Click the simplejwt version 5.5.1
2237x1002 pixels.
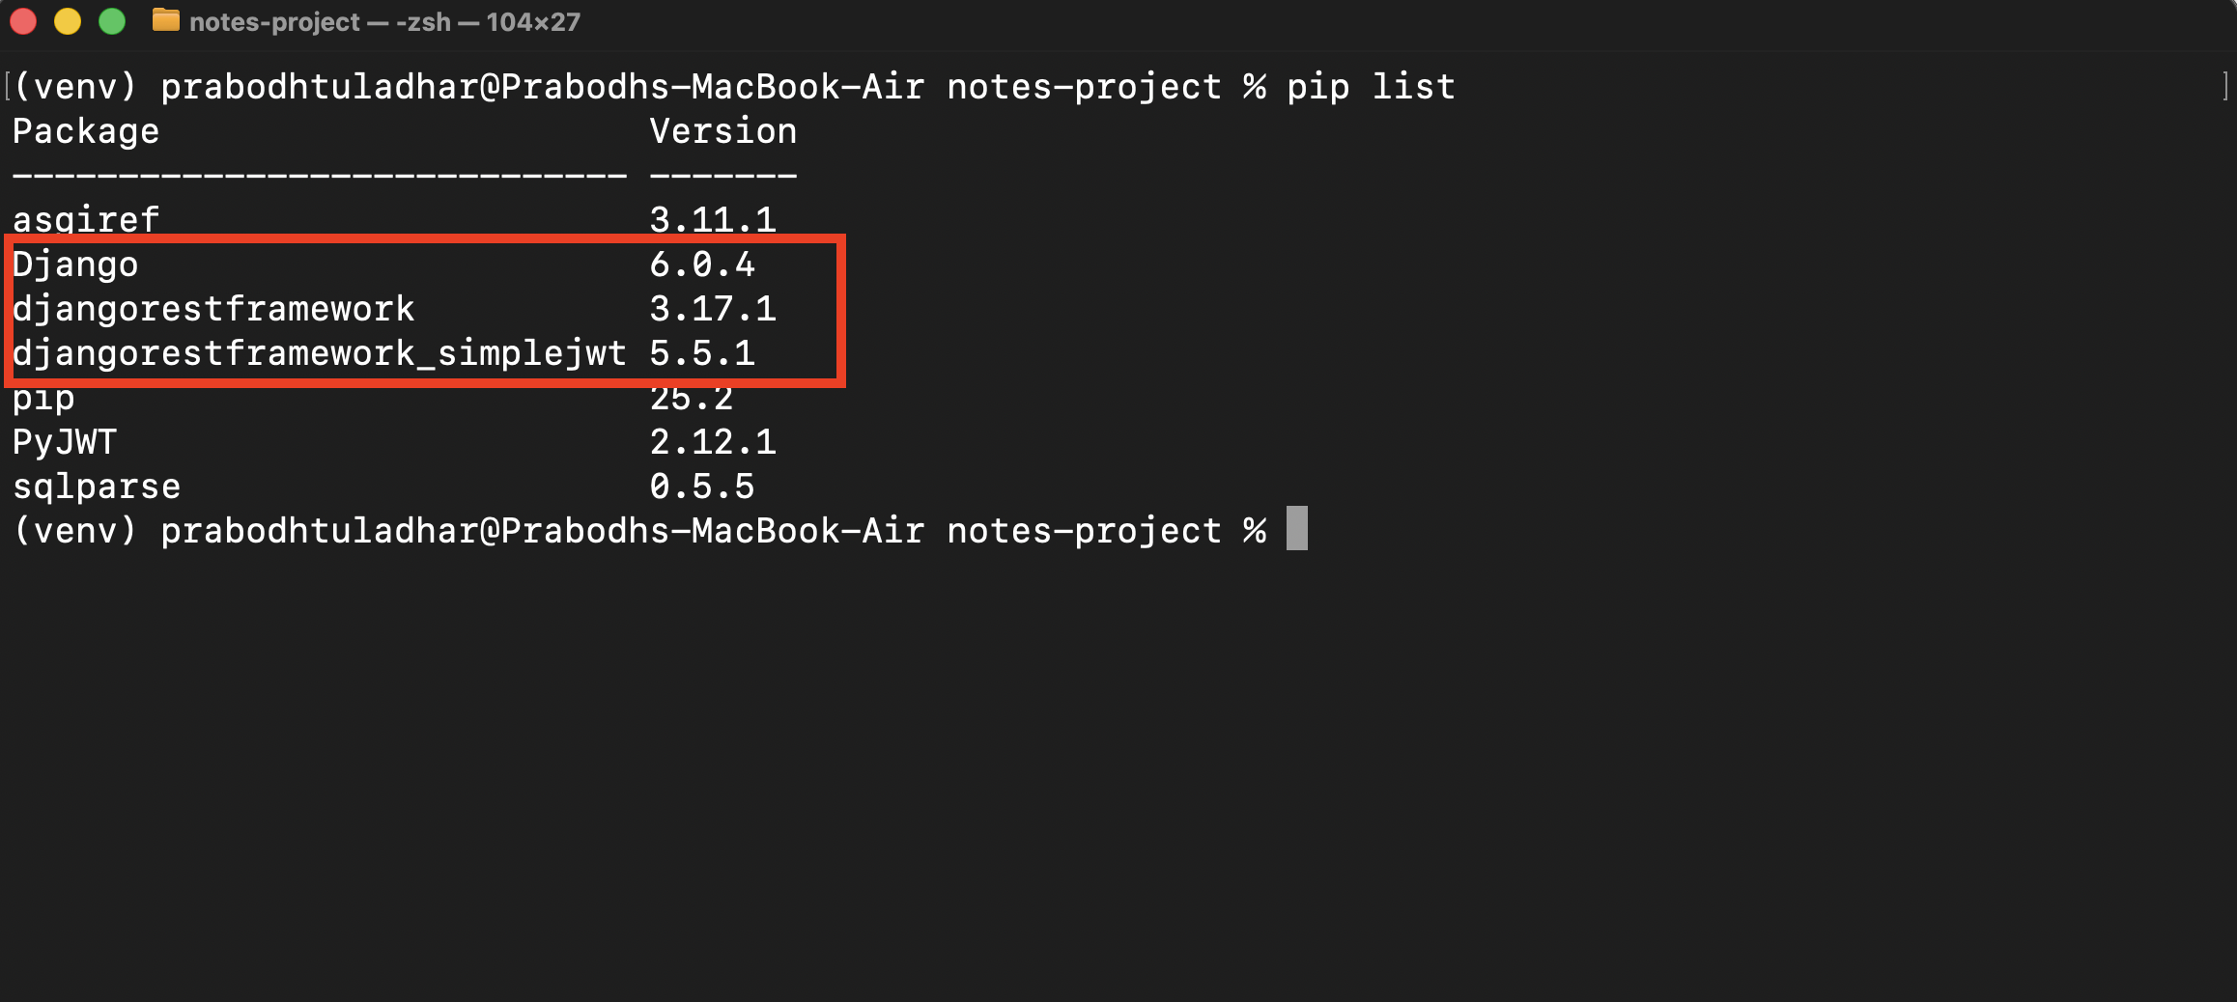(702, 353)
